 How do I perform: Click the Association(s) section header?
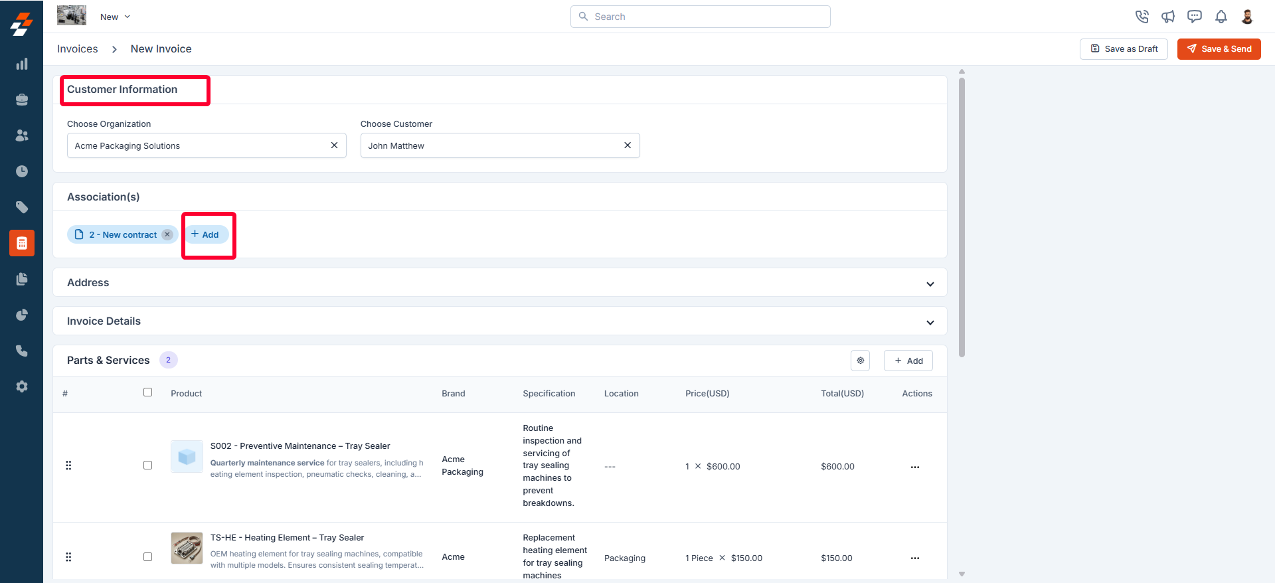[x=104, y=197]
